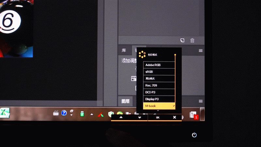Open the shield security tray icon
Viewport: 261px width, 147px height.
[x=111, y=114]
